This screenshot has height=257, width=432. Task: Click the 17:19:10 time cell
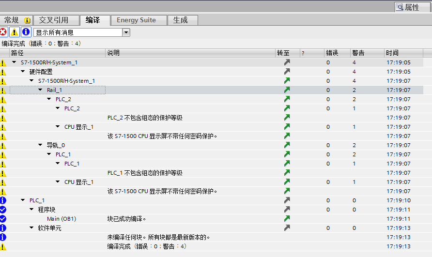click(x=399, y=200)
